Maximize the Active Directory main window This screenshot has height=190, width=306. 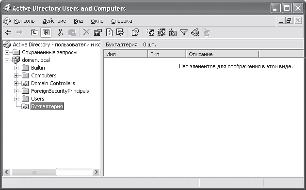(287, 8)
